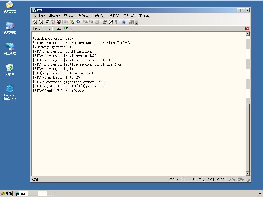Expand the toolbar options arrow

click(x=137, y=23)
